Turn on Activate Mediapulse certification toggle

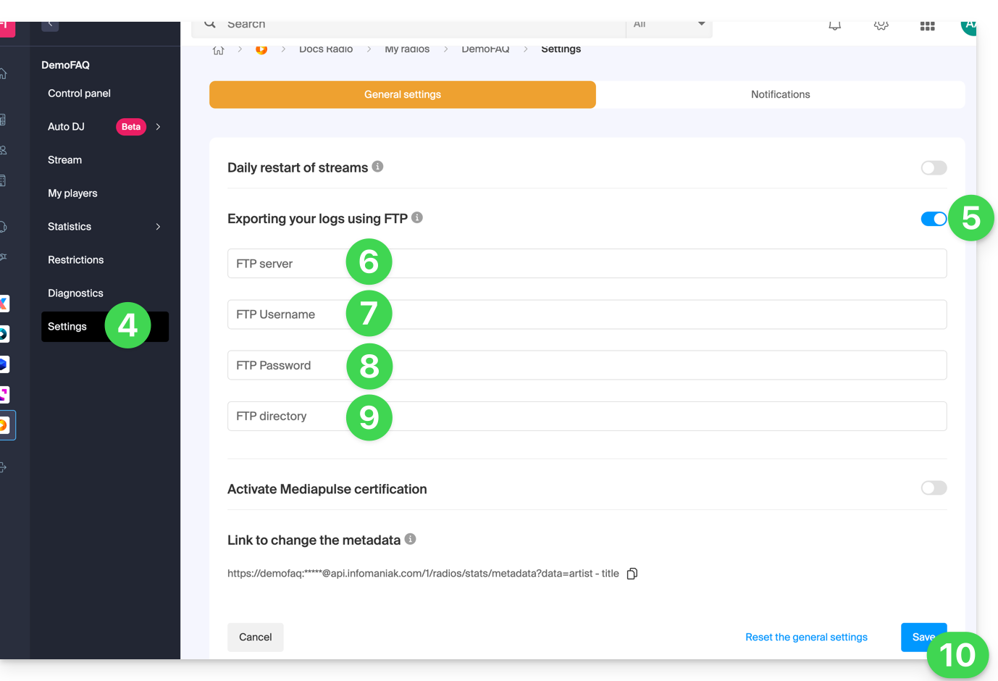[x=933, y=488]
